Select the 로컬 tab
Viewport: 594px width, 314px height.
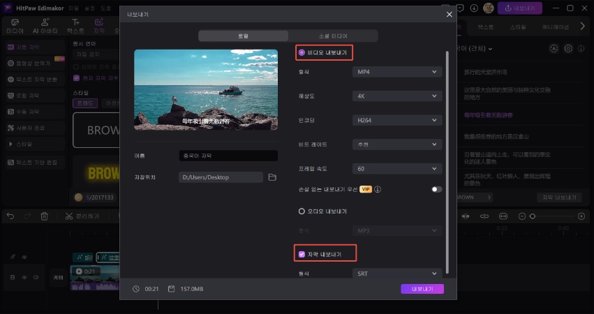coord(243,36)
